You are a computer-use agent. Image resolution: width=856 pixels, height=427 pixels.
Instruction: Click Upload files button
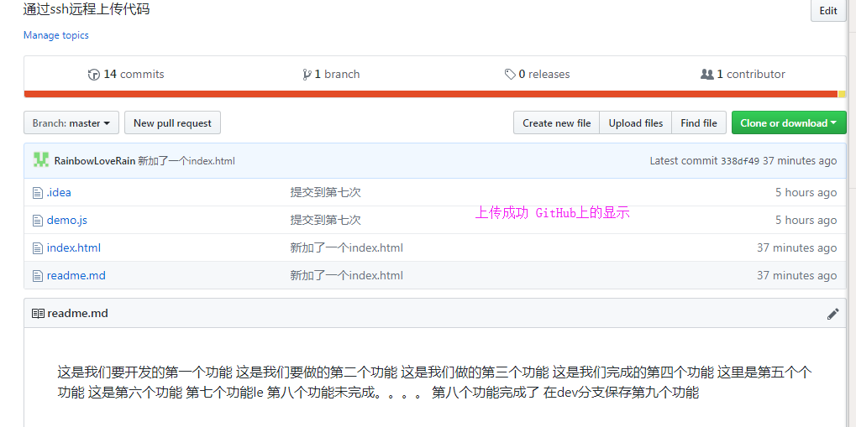[635, 123]
